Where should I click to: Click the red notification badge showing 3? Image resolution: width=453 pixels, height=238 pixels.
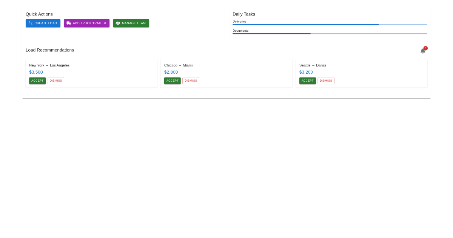[x=425, y=48]
